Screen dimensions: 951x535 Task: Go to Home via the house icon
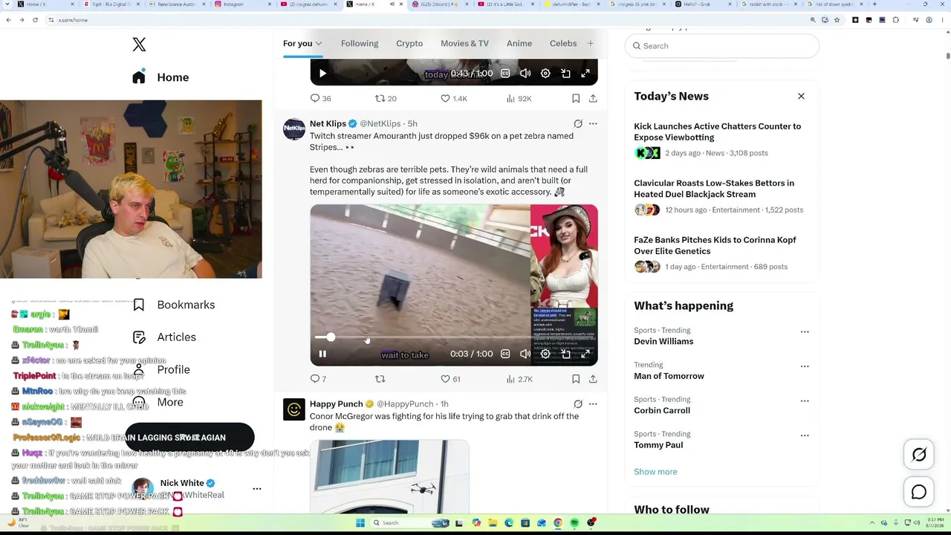139,77
